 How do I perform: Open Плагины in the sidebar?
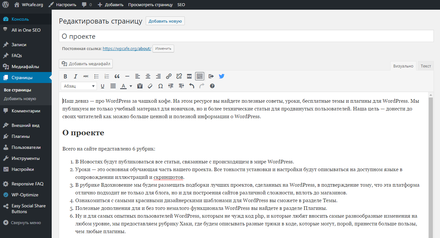[26, 136]
